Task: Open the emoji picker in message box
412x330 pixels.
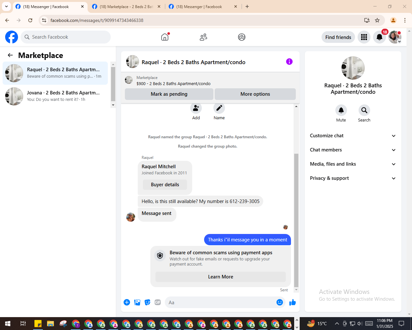Action: 280,302
